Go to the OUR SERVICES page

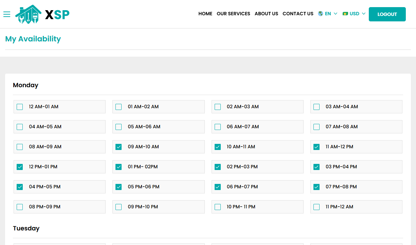click(x=233, y=14)
